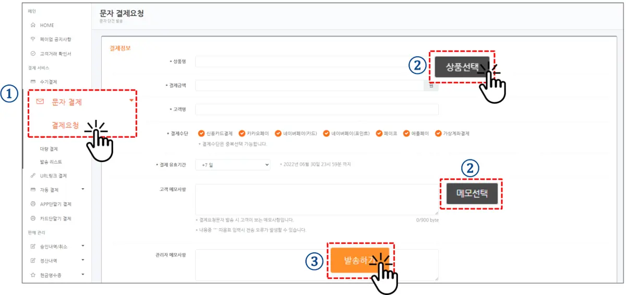
Task: Click the HOME house icon in sidebar
Action: click(33, 25)
